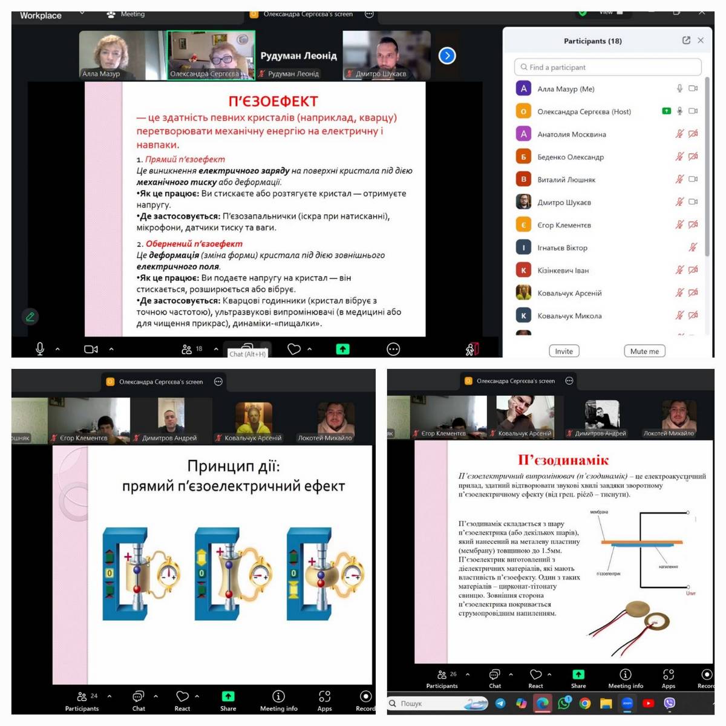This screenshot has height=726, width=726.
Task: Toggle the camera in the meeting toolbar
Action: coord(91,349)
